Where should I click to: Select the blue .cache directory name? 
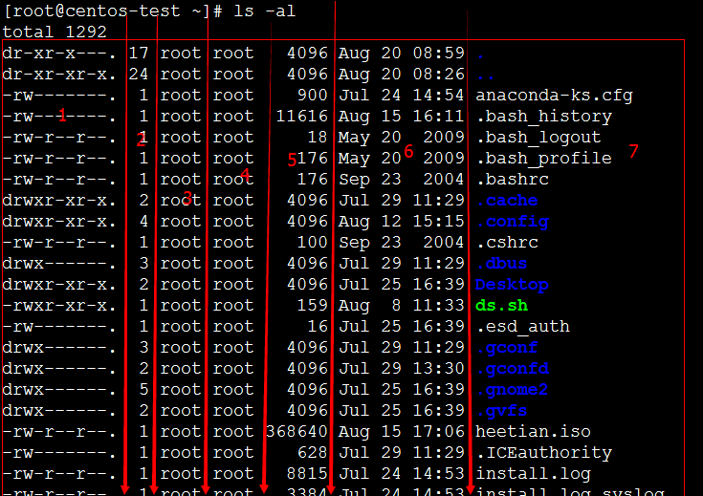coord(507,201)
